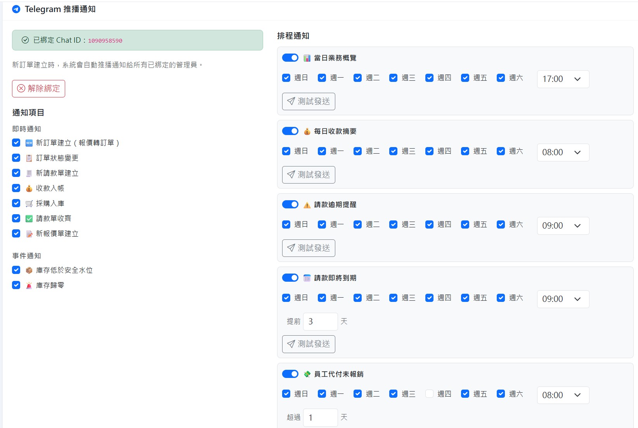This screenshot has width=638, height=428.
Task: Click the memo icon next to 新報價單建立
Action: (29, 234)
